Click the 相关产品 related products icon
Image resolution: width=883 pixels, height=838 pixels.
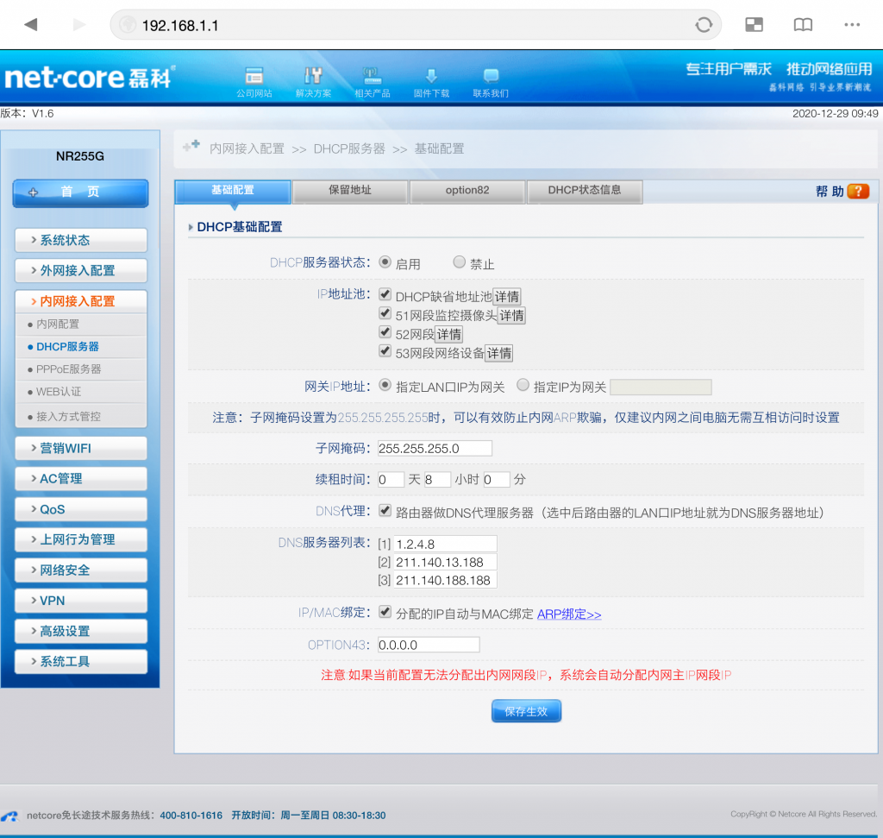coord(373,76)
